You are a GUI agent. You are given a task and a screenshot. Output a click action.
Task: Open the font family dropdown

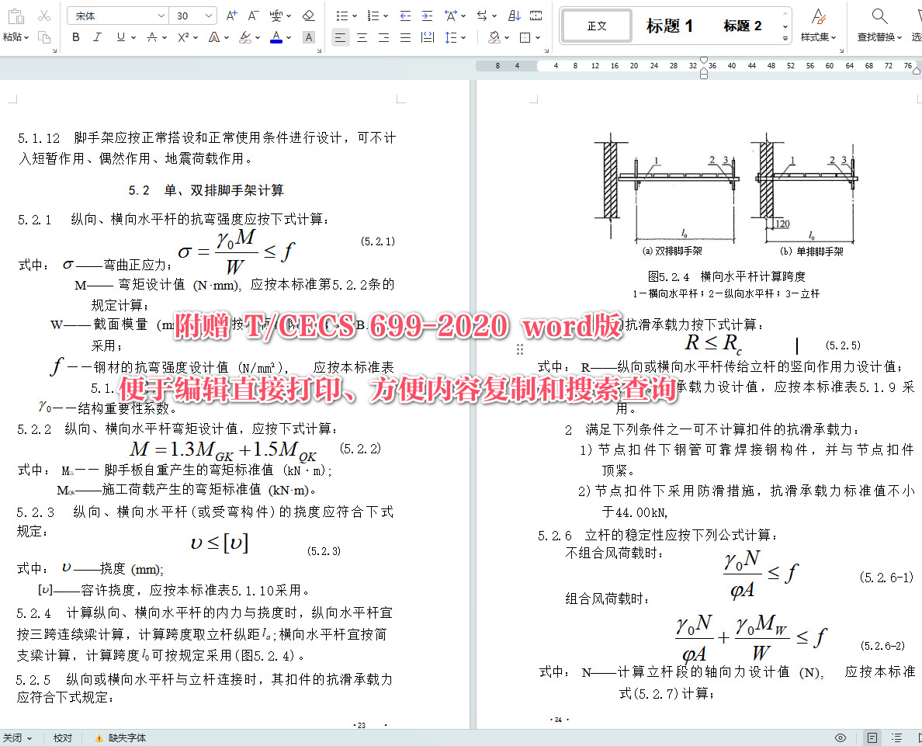[x=116, y=15]
